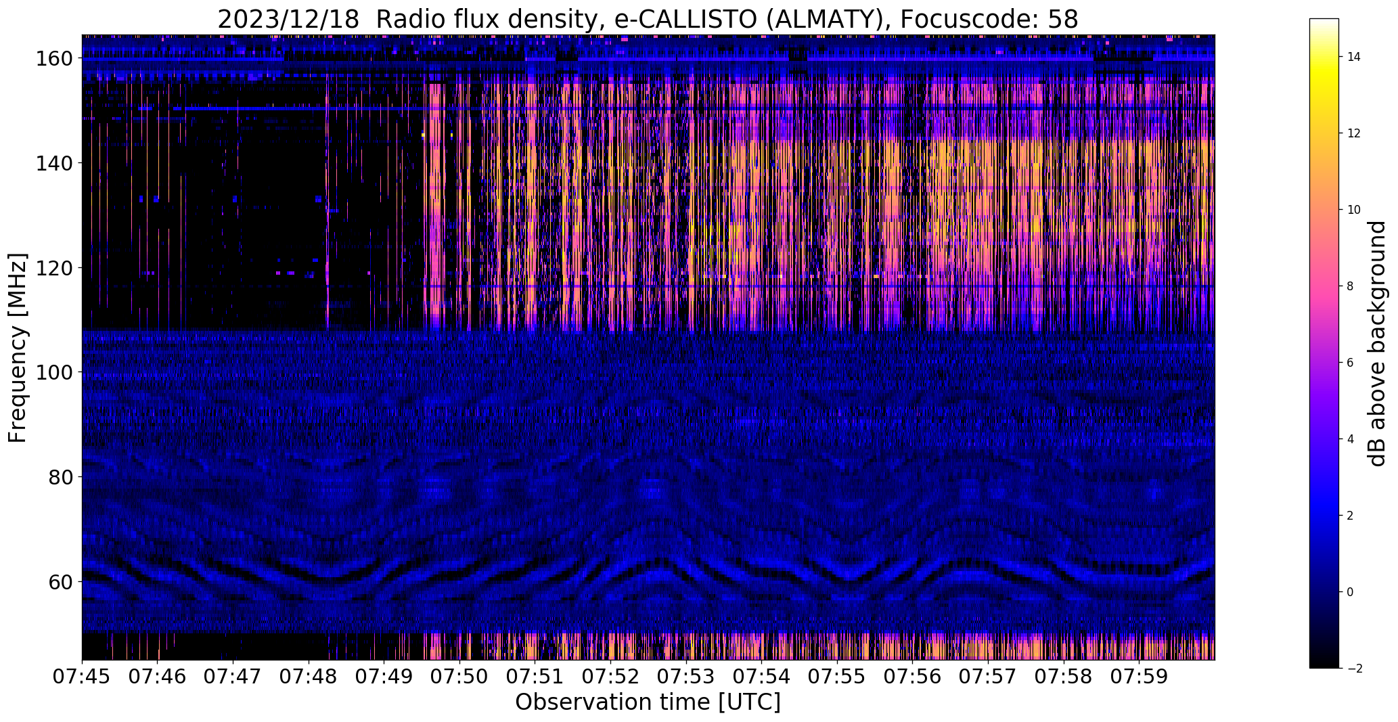Click the 80 frequency tick label
Screen dimensions: 1398x722
(x=60, y=477)
